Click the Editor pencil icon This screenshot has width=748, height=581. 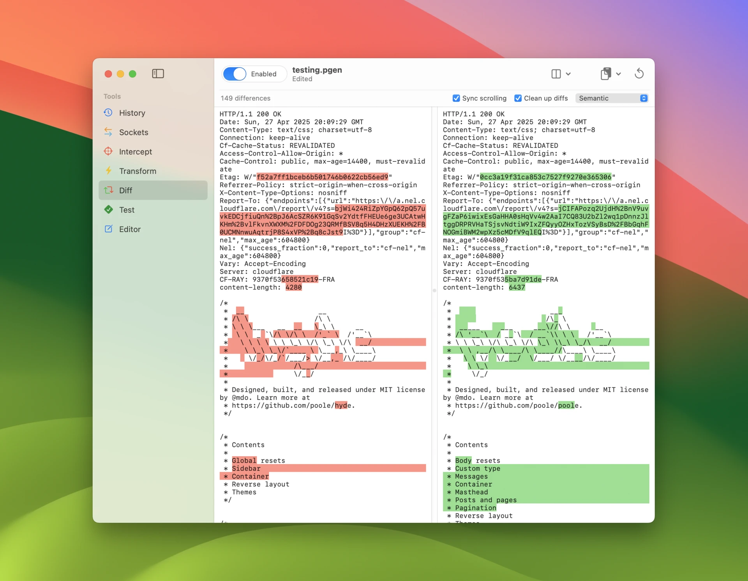(x=108, y=229)
